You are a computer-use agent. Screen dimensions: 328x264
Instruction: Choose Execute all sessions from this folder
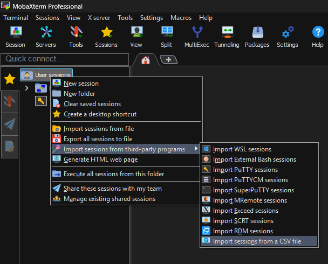coord(126,174)
